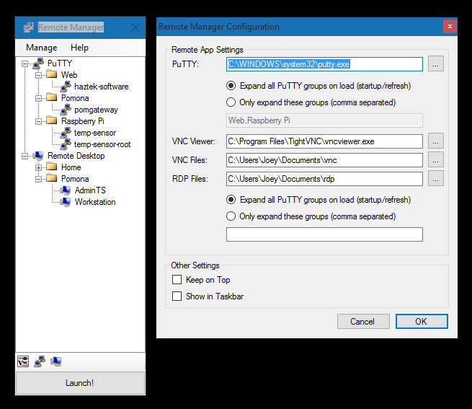Select the Workstation tree entry

click(x=95, y=202)
